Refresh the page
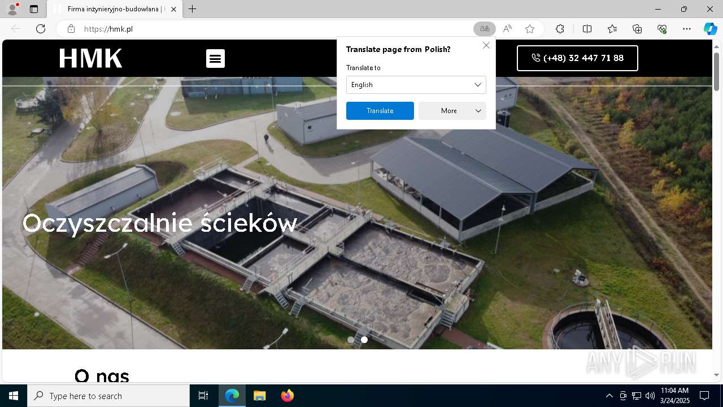723x407 pixels. point(41,29)
